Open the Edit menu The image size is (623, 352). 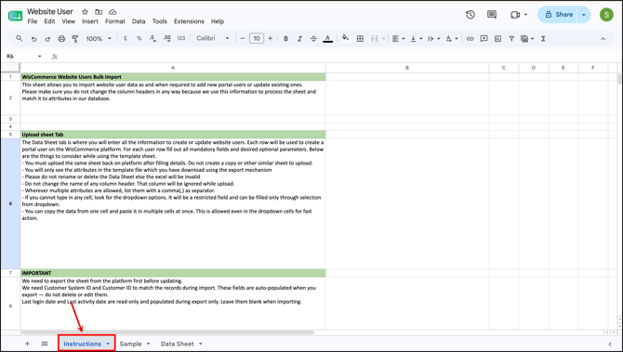click(x=49, y=21)
